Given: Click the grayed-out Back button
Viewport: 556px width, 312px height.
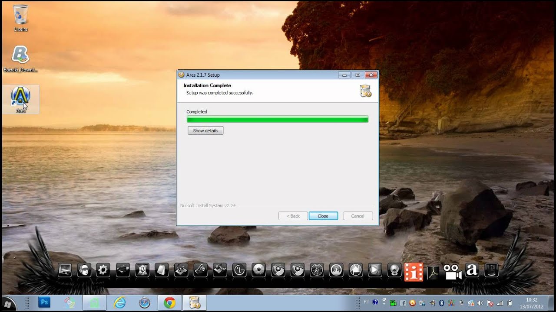Looking at the screenshot, I should coord(293,216).
